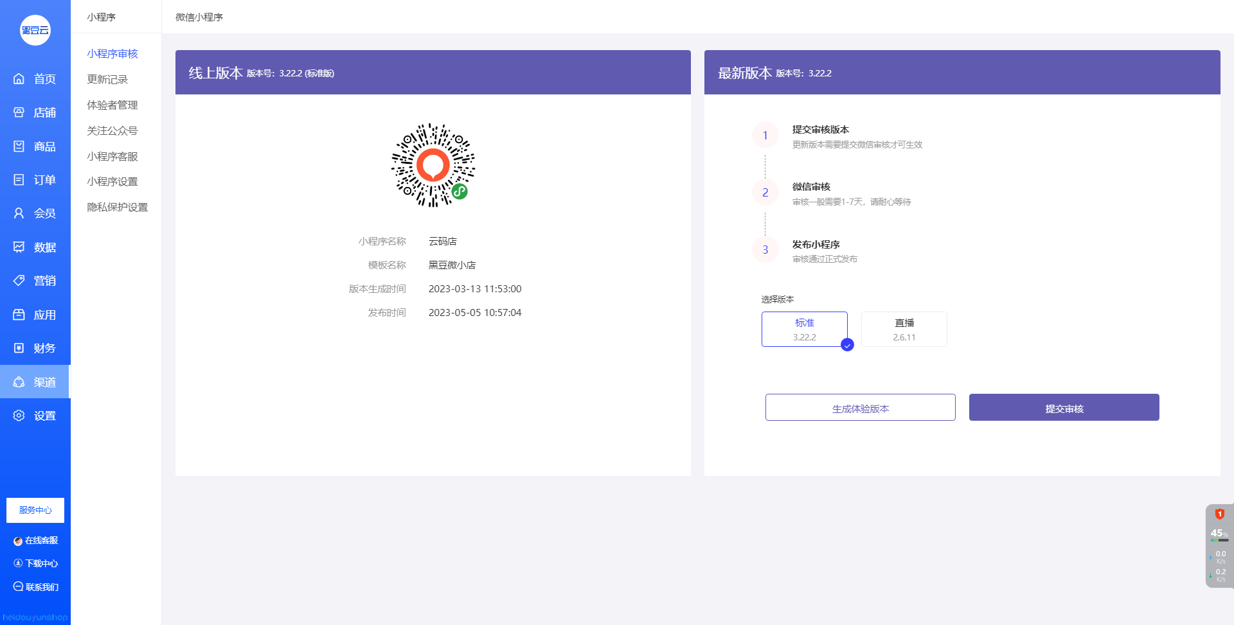Click the 最新版本 panel header
Screen dimensions: 1234x625
(962, 73)
